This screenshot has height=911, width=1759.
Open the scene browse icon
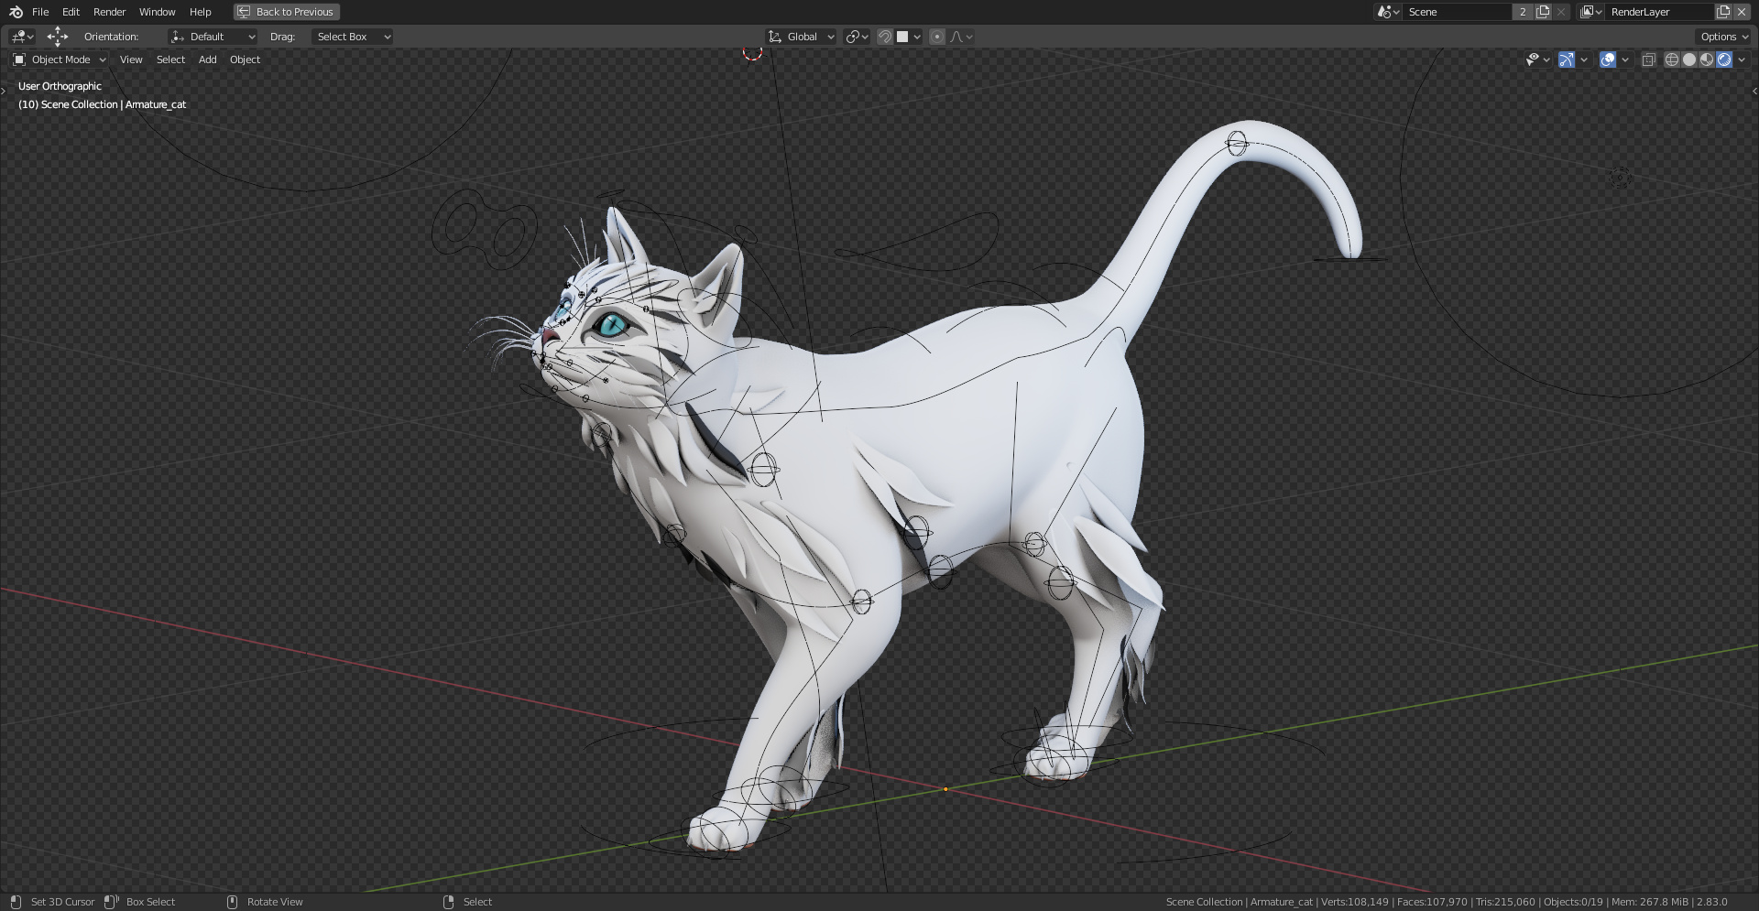pyautogui.click(x=1388, y=12)
